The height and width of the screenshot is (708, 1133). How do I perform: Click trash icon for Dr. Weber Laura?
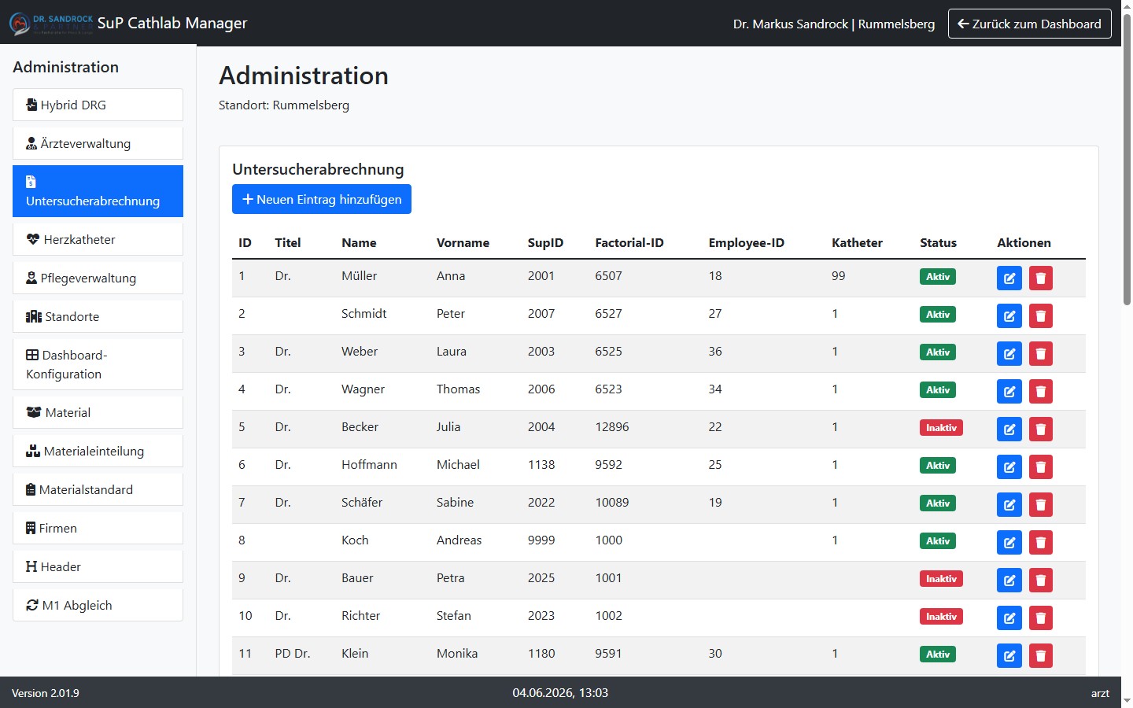coord(1040,353)
